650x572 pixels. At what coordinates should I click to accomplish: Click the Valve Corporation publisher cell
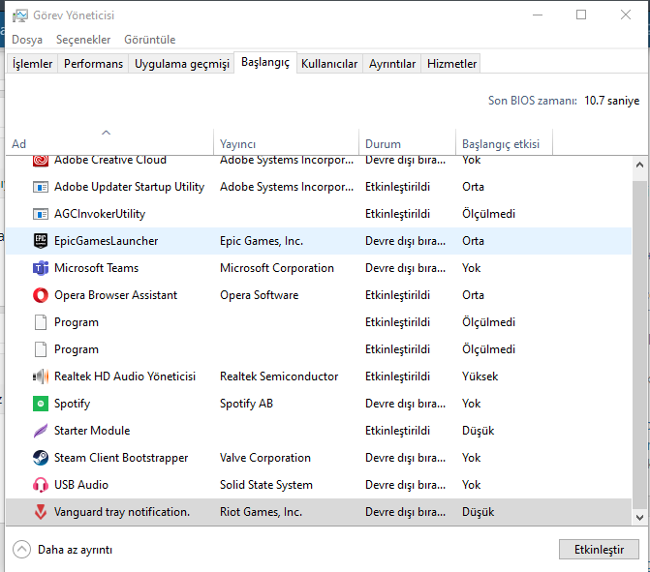(x=265, y=458)
